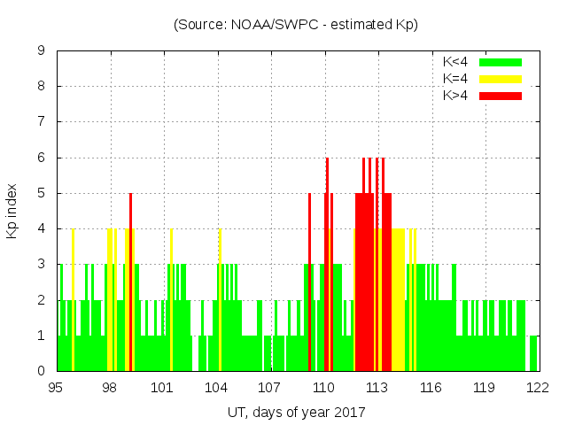Viewport: 567px width, 425px height.
Task: Click the thin red bar just after day 109
Action: pos(309,283)
